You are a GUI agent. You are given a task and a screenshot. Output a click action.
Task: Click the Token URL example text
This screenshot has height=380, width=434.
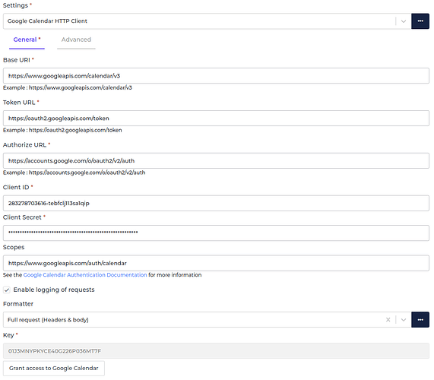(62, 130)
